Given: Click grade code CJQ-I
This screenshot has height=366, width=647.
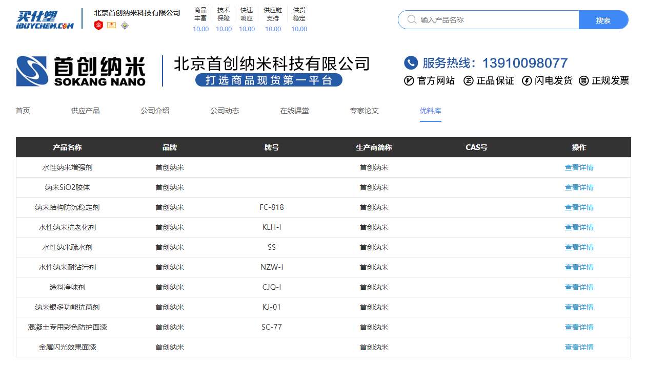Looking at the screenshot, I should (x=272, y=287).
